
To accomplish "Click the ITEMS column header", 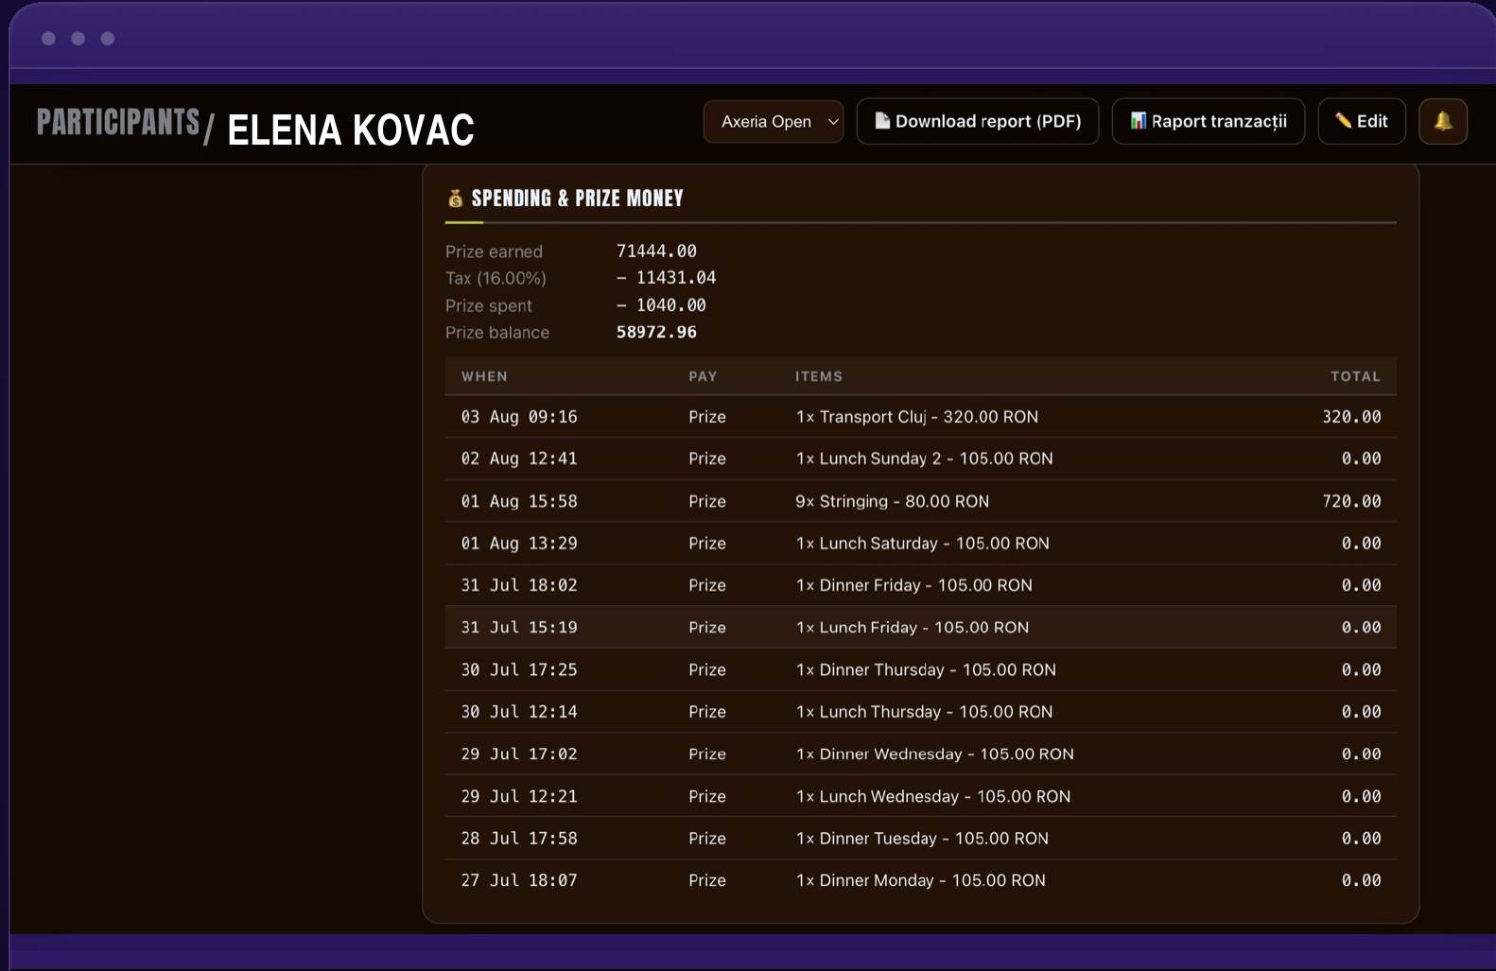I will [x=818, y=376].
